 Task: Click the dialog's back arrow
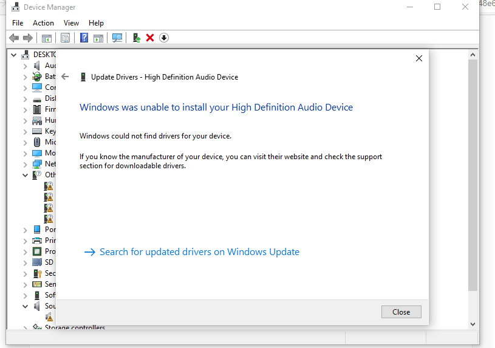pos(65,77)
